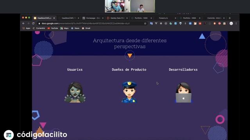Open the Google Translate extension icon
This screenshot has width=250, height=140.
point(151,23)
